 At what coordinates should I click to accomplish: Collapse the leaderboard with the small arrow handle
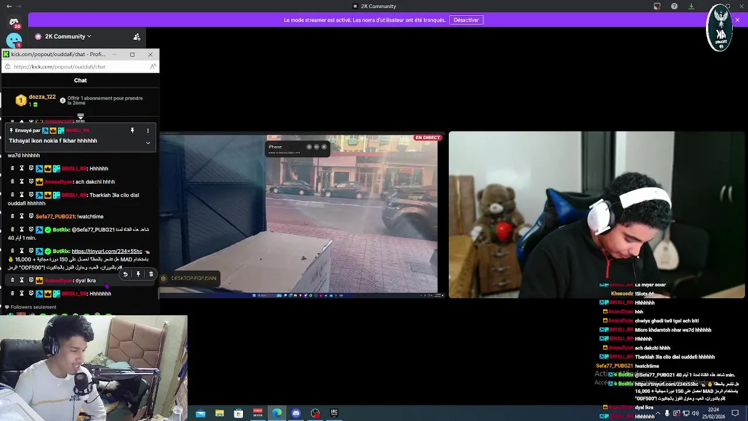click(x=81, y=117)
